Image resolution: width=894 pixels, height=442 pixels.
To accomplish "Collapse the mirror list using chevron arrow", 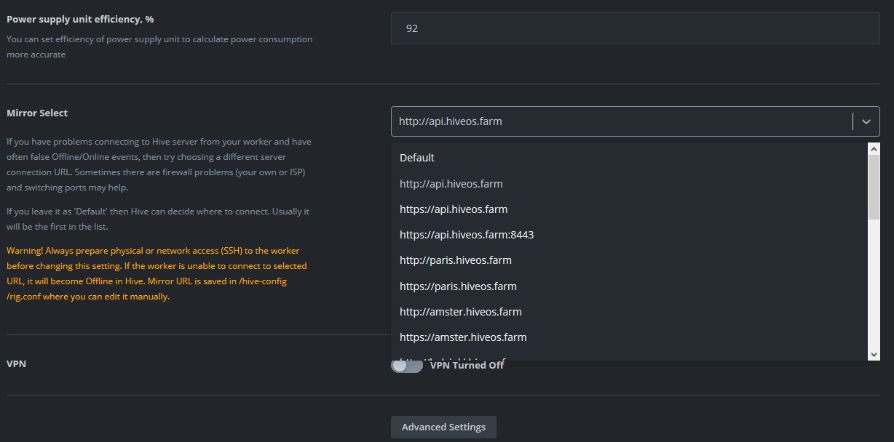I will (x=866, y=121).
